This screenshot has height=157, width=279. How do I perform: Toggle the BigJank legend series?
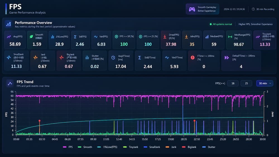point(189,147)
